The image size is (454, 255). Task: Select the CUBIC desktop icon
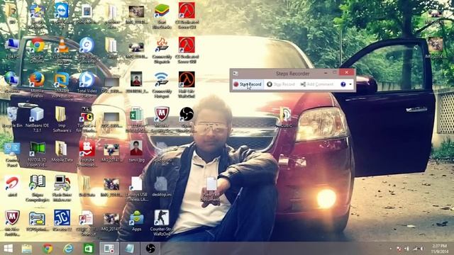pos(285,118)
